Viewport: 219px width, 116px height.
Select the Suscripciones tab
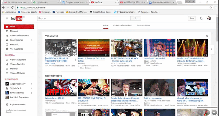tap(143, 25)
